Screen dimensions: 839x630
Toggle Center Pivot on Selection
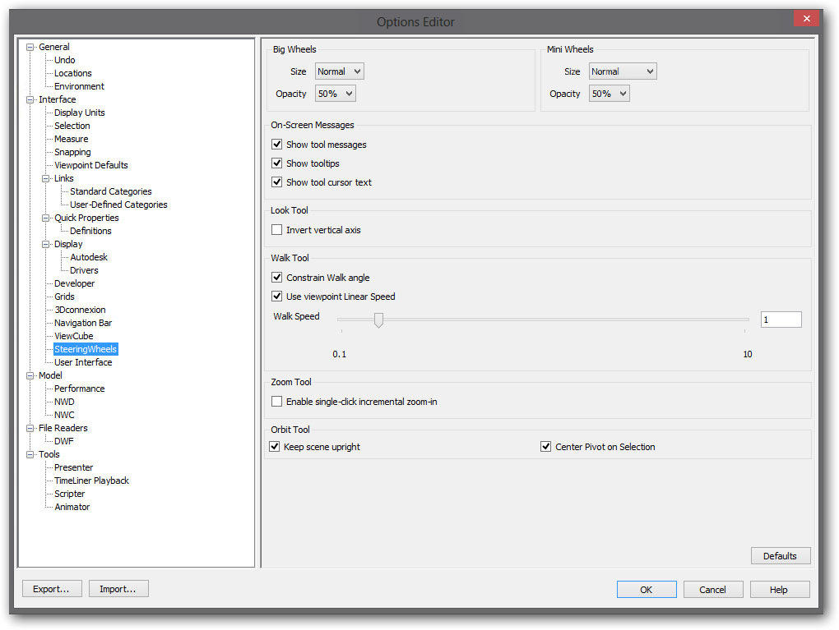pos(545,447)
